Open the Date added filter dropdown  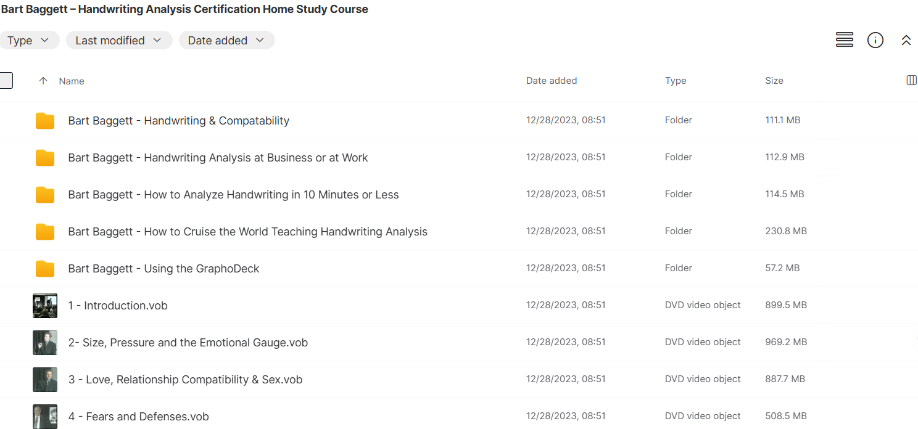coord(226,40)
